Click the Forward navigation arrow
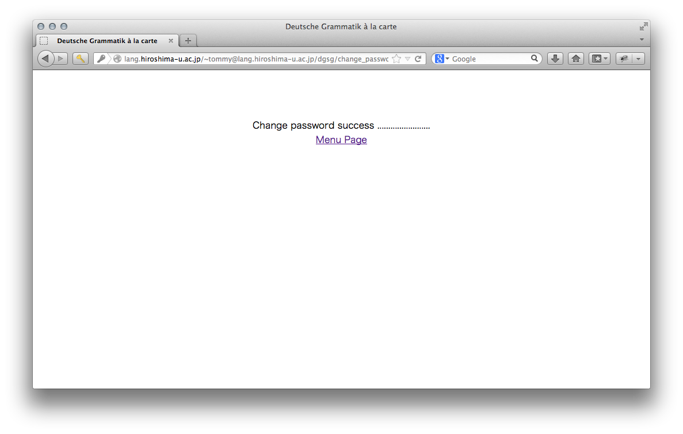The width and height of the screenshot is (683, 434). pos(62,59)
